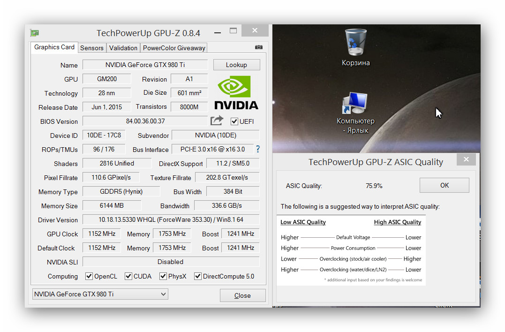
Task: Switch to the Sensors tab
Action: tap(92, 48)
